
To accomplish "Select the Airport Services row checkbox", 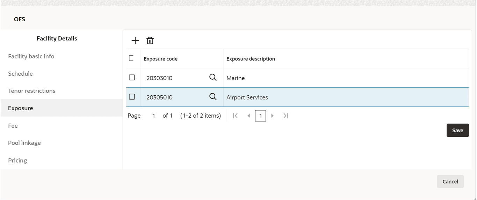I will [x=132, y=97].
